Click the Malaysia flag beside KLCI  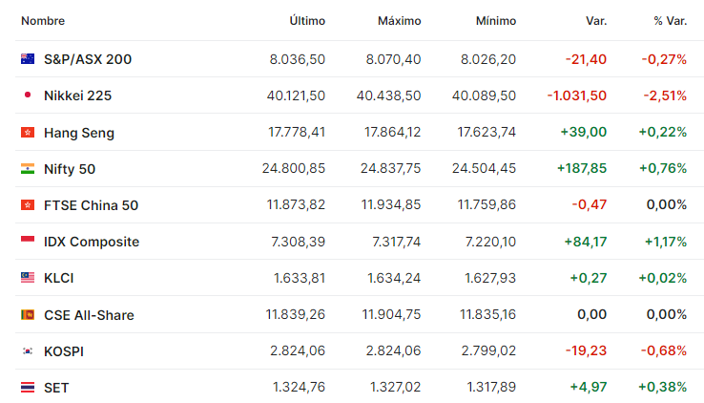point(28,277)
